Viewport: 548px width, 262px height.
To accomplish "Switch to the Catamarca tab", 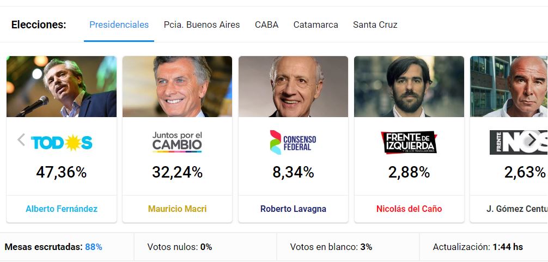I will 315,25.
